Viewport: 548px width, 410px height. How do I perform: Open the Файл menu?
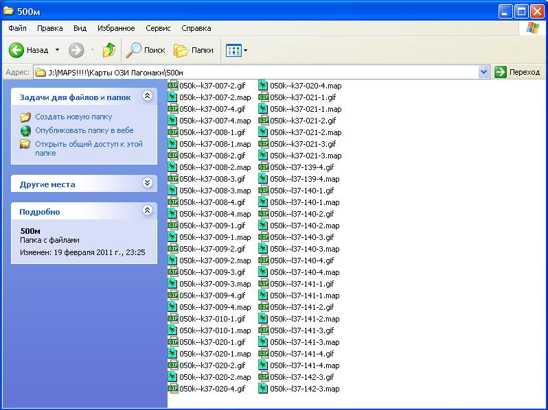[17, 28]
